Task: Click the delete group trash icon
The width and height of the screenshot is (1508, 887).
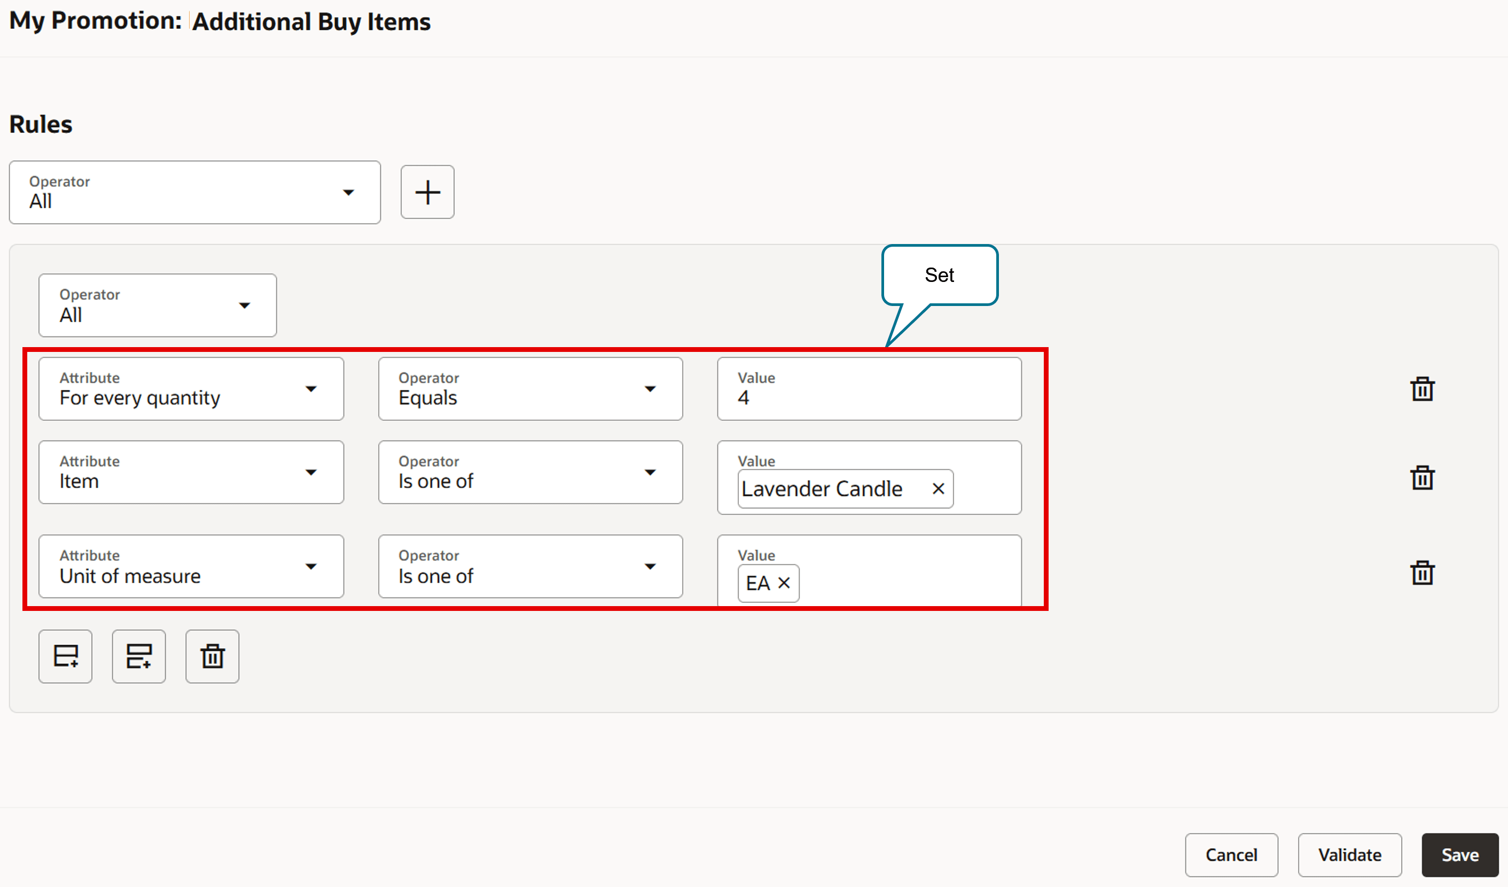Action: (212, 656)
